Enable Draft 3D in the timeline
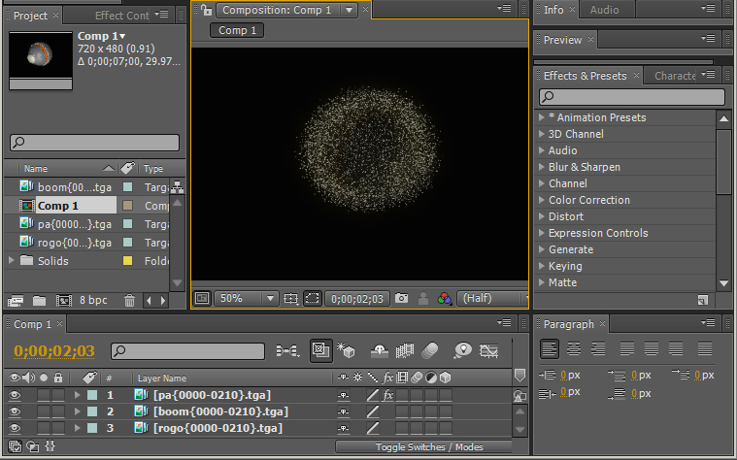The height and width of the screenshot is (460, 737). tap(347, 350)
